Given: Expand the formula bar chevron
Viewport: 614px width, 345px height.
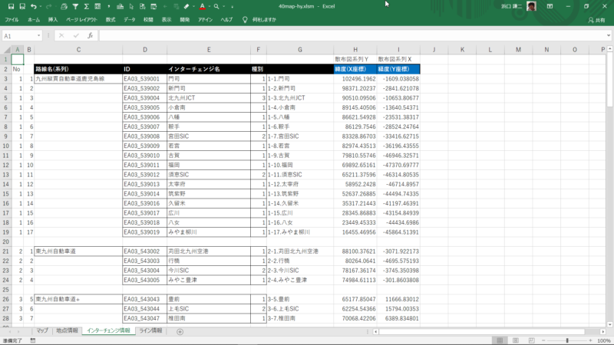Looking at the screenshot, I should pyautogui.click(x=609, y=35).
